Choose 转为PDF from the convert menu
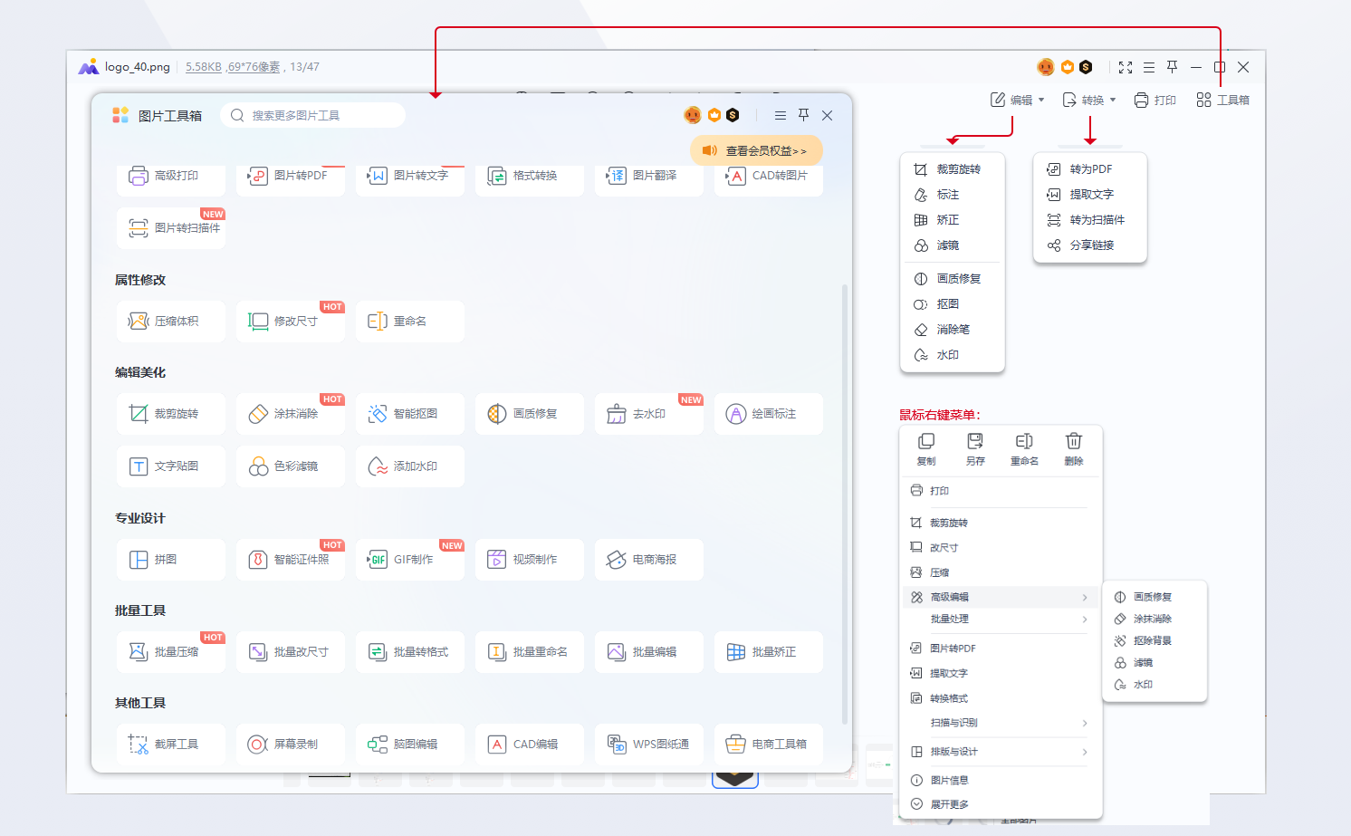Viewport: 1351px width, 836px height. tap(1090, 169)
